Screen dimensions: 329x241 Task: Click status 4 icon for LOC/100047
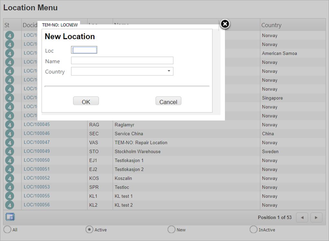click(10, 143)
